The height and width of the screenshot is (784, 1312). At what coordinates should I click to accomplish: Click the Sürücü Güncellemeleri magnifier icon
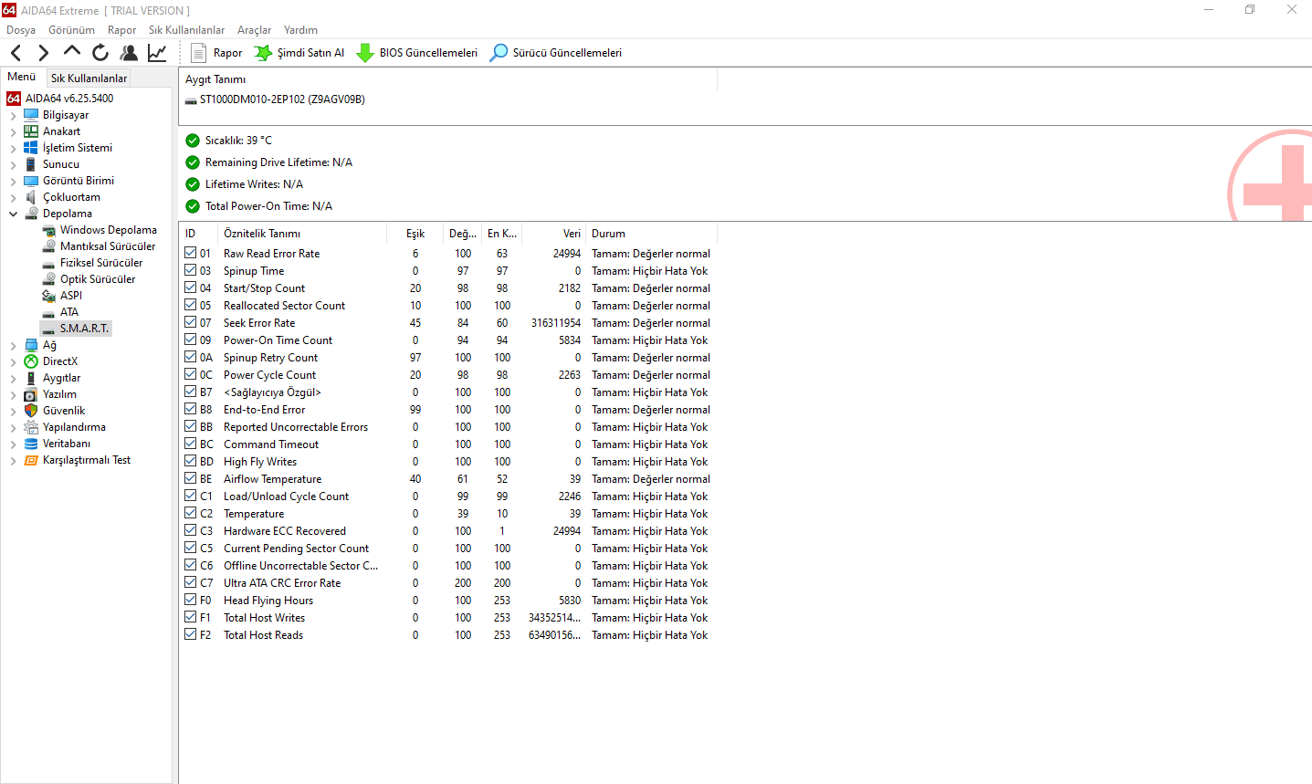click(499, 53)
